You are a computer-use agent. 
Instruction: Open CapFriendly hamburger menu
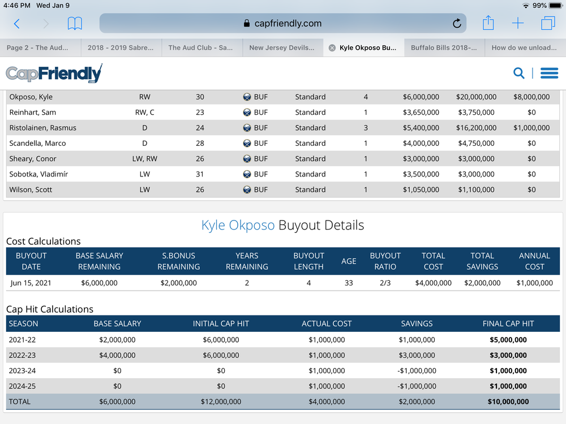coord(549,73)
